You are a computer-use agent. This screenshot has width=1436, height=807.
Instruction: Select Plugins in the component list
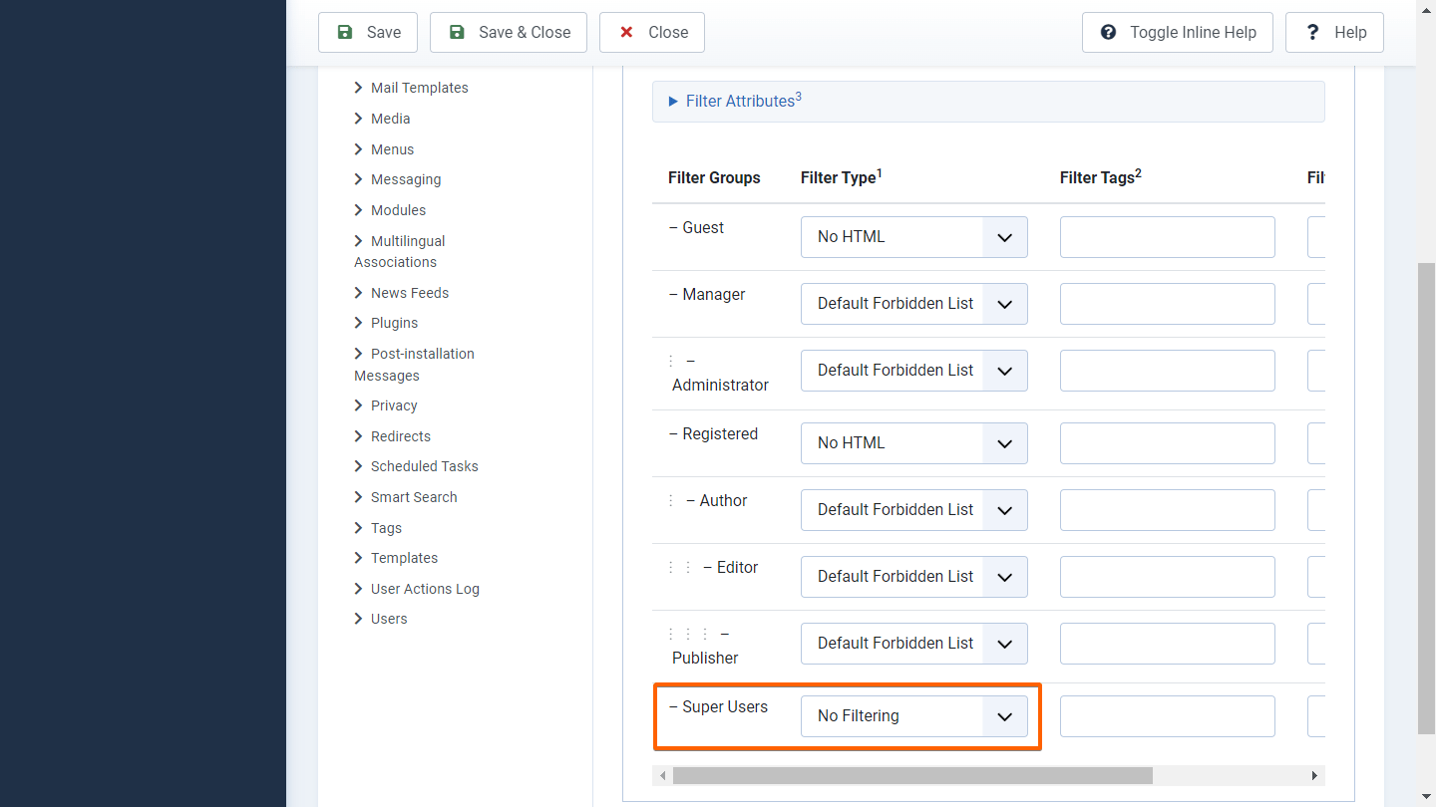[x=394, y=323]
